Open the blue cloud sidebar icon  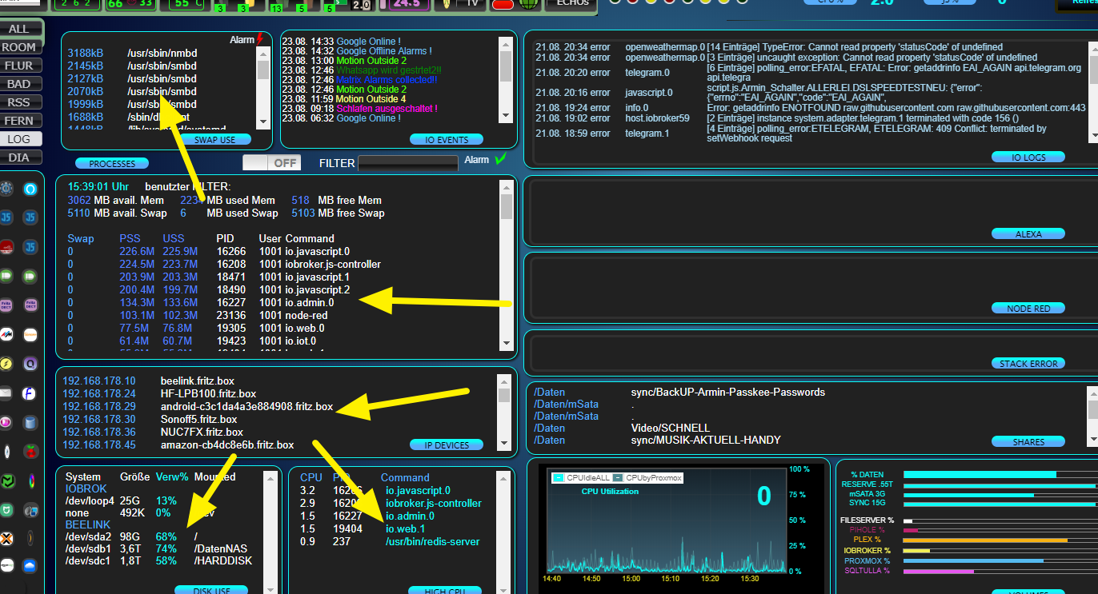point(30,566)
